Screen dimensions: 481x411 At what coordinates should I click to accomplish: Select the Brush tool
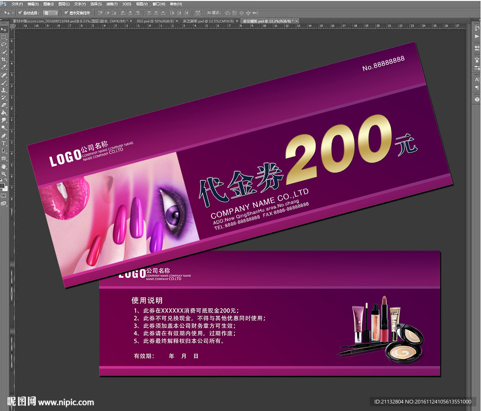pyautogui.click(x=4, y=83)
